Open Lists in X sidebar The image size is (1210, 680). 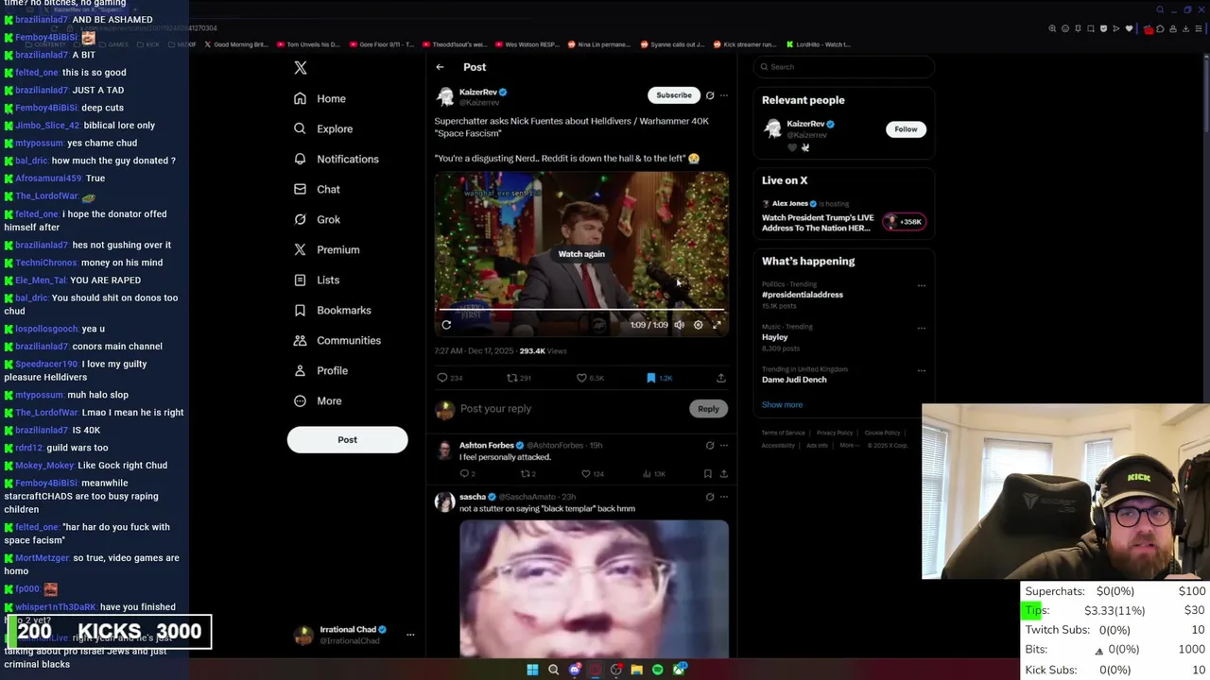click(317, 280)
